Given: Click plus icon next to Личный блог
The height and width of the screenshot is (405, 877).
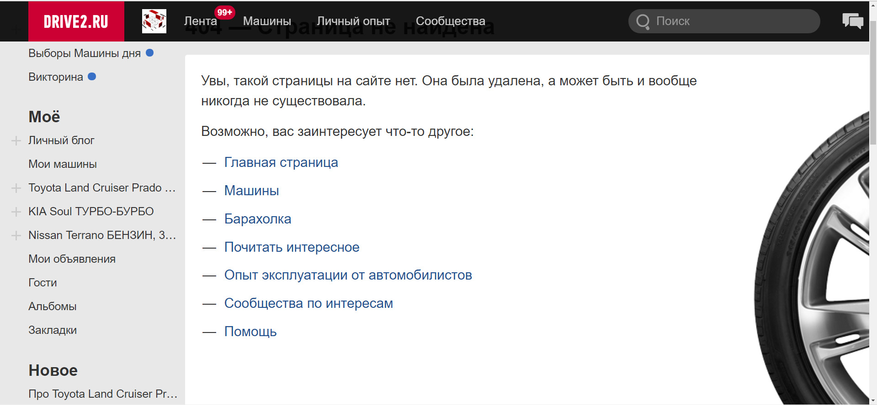Looking at the screenshot, I should (x=16, y=140).
